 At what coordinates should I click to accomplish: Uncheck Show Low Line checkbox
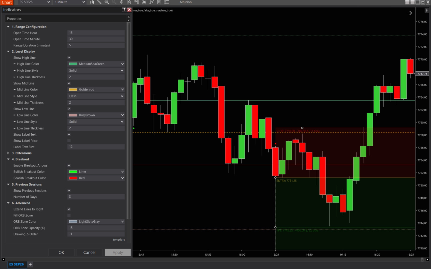point(69,109)
